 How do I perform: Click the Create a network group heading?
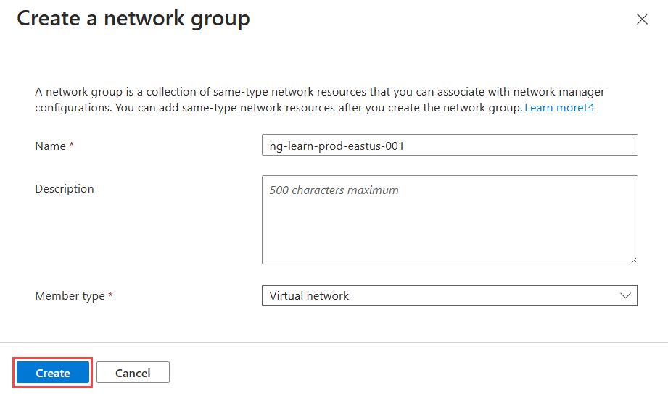click(133, 19)
